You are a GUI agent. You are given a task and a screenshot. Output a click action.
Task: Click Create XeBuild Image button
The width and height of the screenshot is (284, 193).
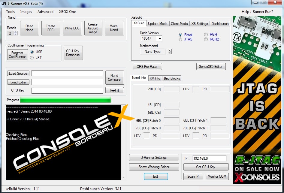tap(93, 28)
